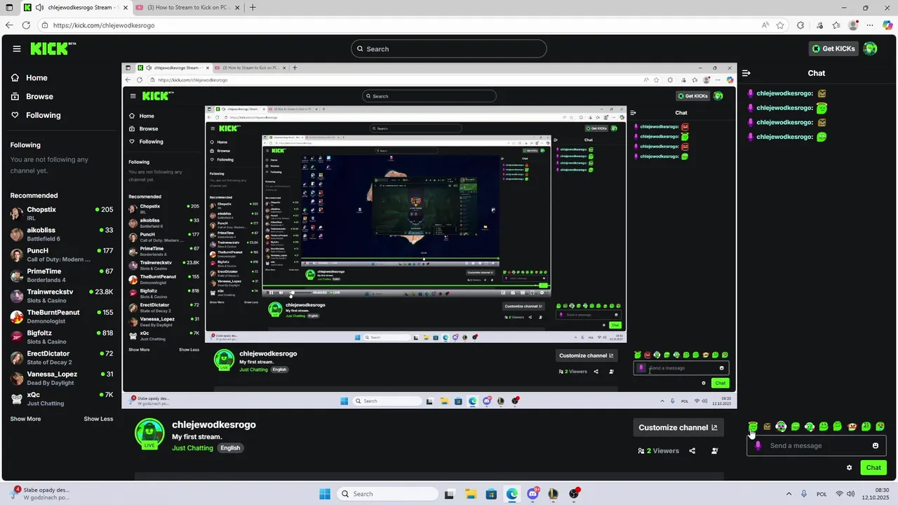
Task: Click the share icon beside Viewers
Action: pyautogui.click(x=692, y=451)
